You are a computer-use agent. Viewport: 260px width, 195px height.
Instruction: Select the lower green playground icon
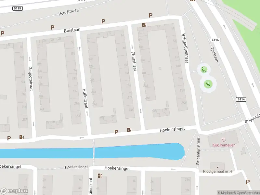208,84
